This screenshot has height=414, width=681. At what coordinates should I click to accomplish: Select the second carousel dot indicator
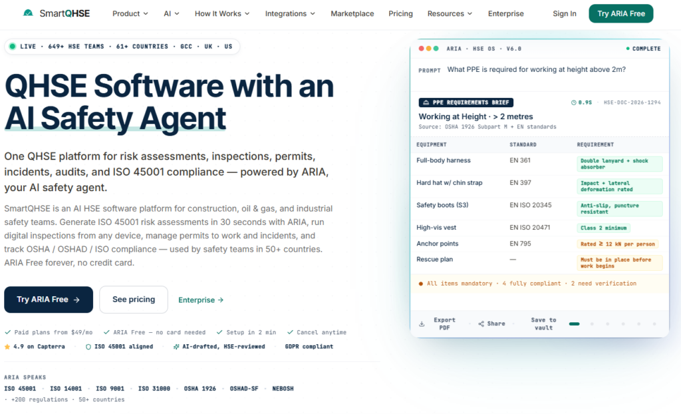point(592,324)
